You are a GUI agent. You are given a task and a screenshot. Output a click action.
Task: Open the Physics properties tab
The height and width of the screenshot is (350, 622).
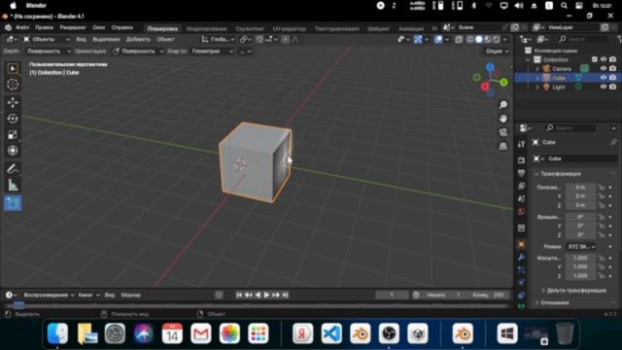point(521,283)
